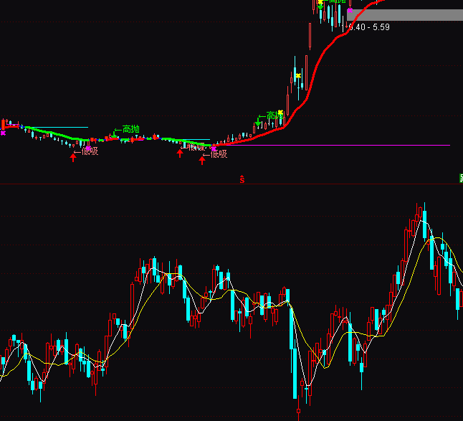Select the rightmost 低吸 buy signal label

click(x=218, y=153)
